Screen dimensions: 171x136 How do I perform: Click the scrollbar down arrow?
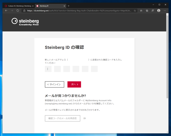(167, 132)
